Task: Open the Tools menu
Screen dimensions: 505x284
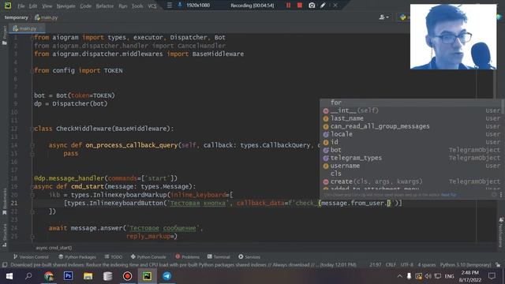Action: (x=137, y=6)
